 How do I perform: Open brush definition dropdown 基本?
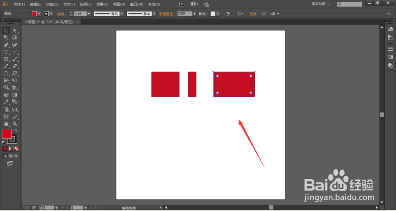pyautogui.click(x=154, y=14)
